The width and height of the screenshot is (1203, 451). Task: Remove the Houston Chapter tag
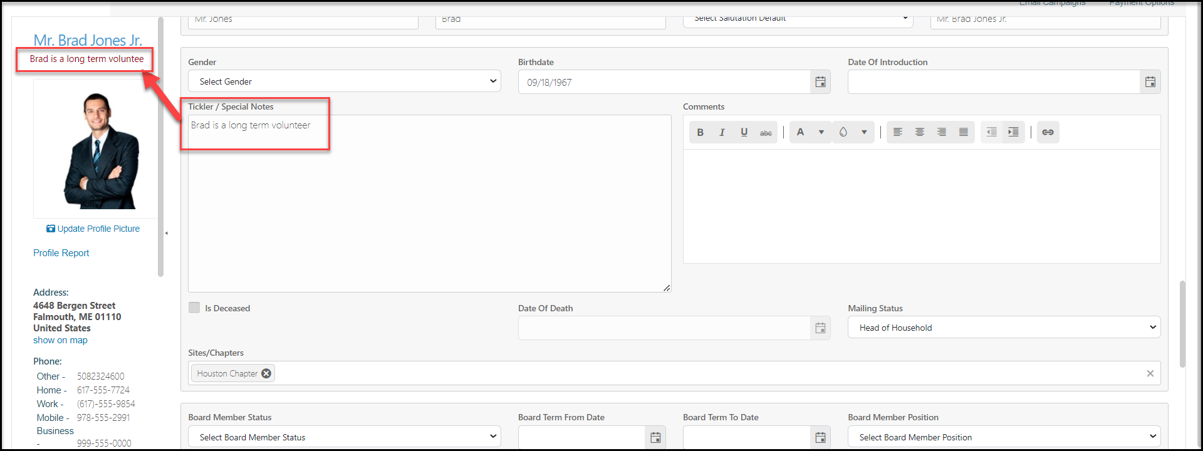click(266, 373)
